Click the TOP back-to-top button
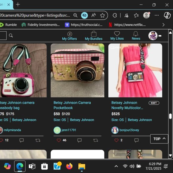This screenshot has width=173, height=173. [159, 139]
